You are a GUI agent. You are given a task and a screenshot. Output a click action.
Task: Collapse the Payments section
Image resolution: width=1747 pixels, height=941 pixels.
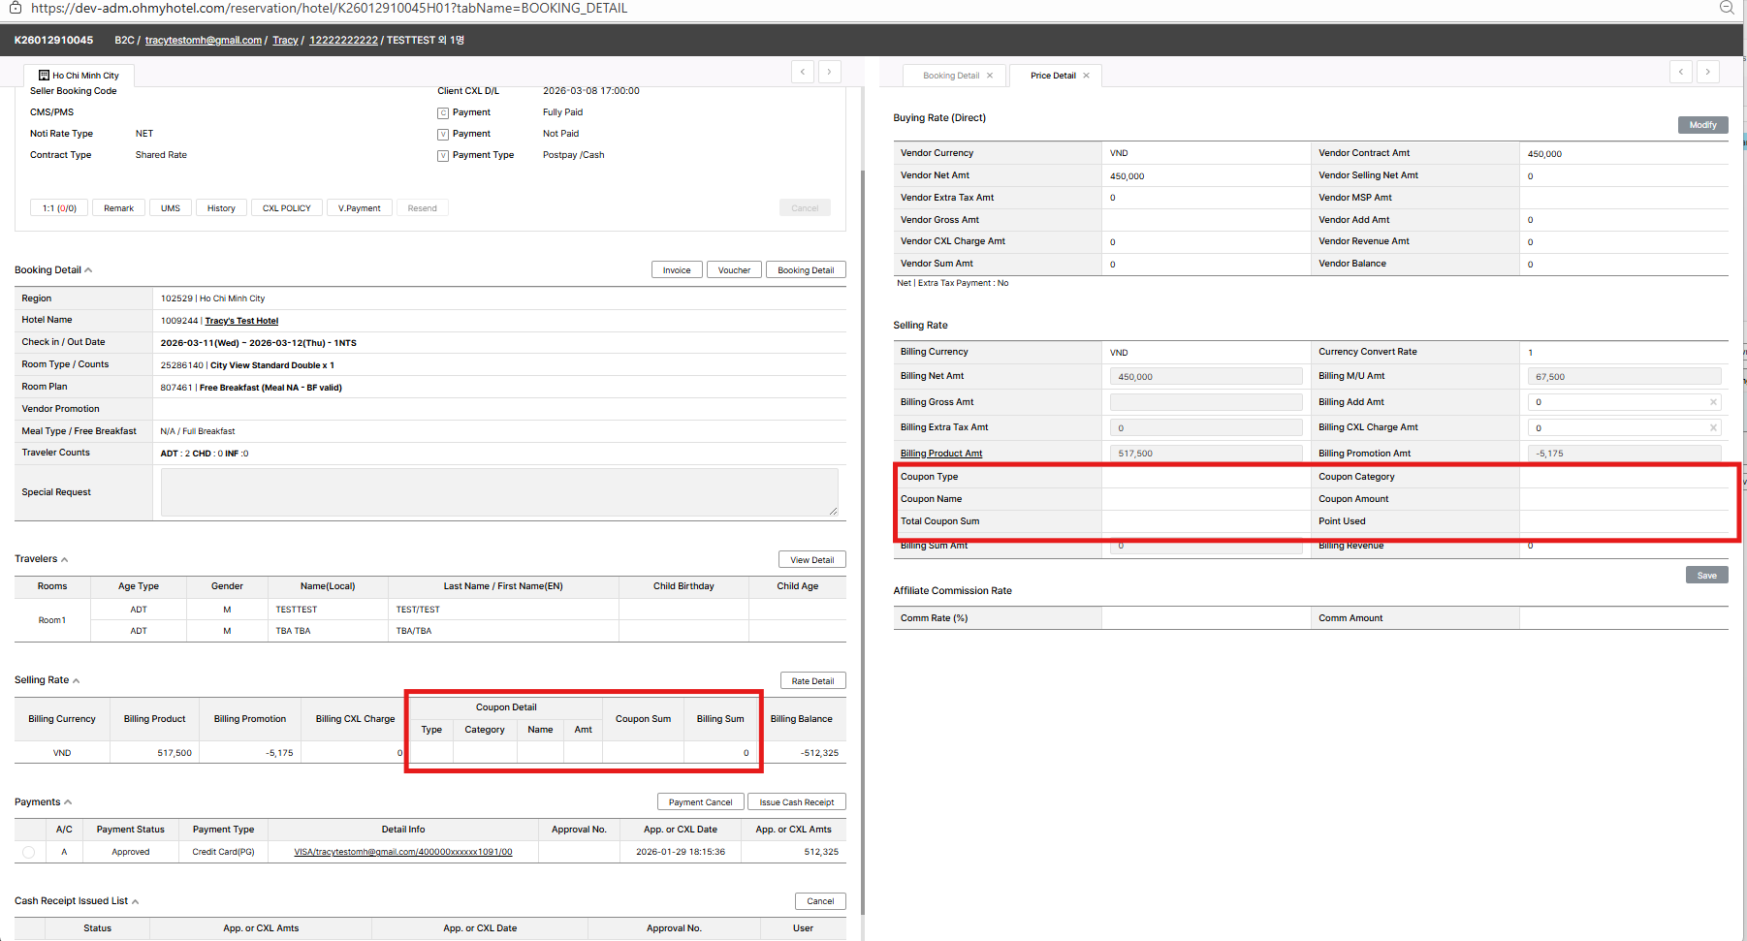tap(68, 802)
